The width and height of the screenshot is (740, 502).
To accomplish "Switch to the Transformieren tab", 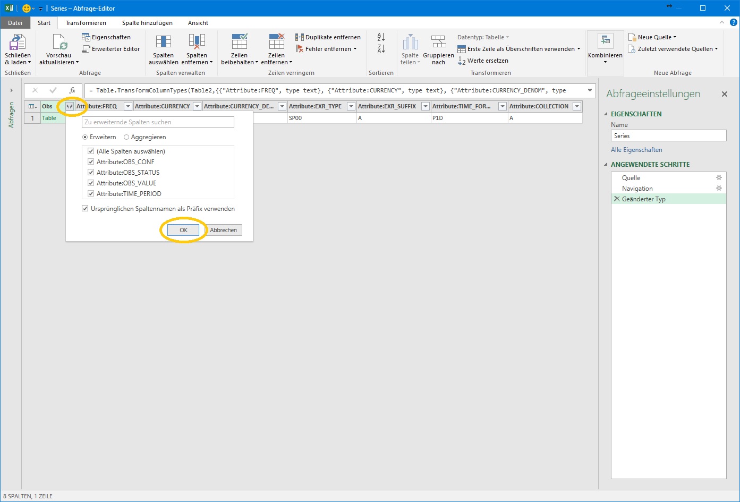I will (x=86, y=23).
